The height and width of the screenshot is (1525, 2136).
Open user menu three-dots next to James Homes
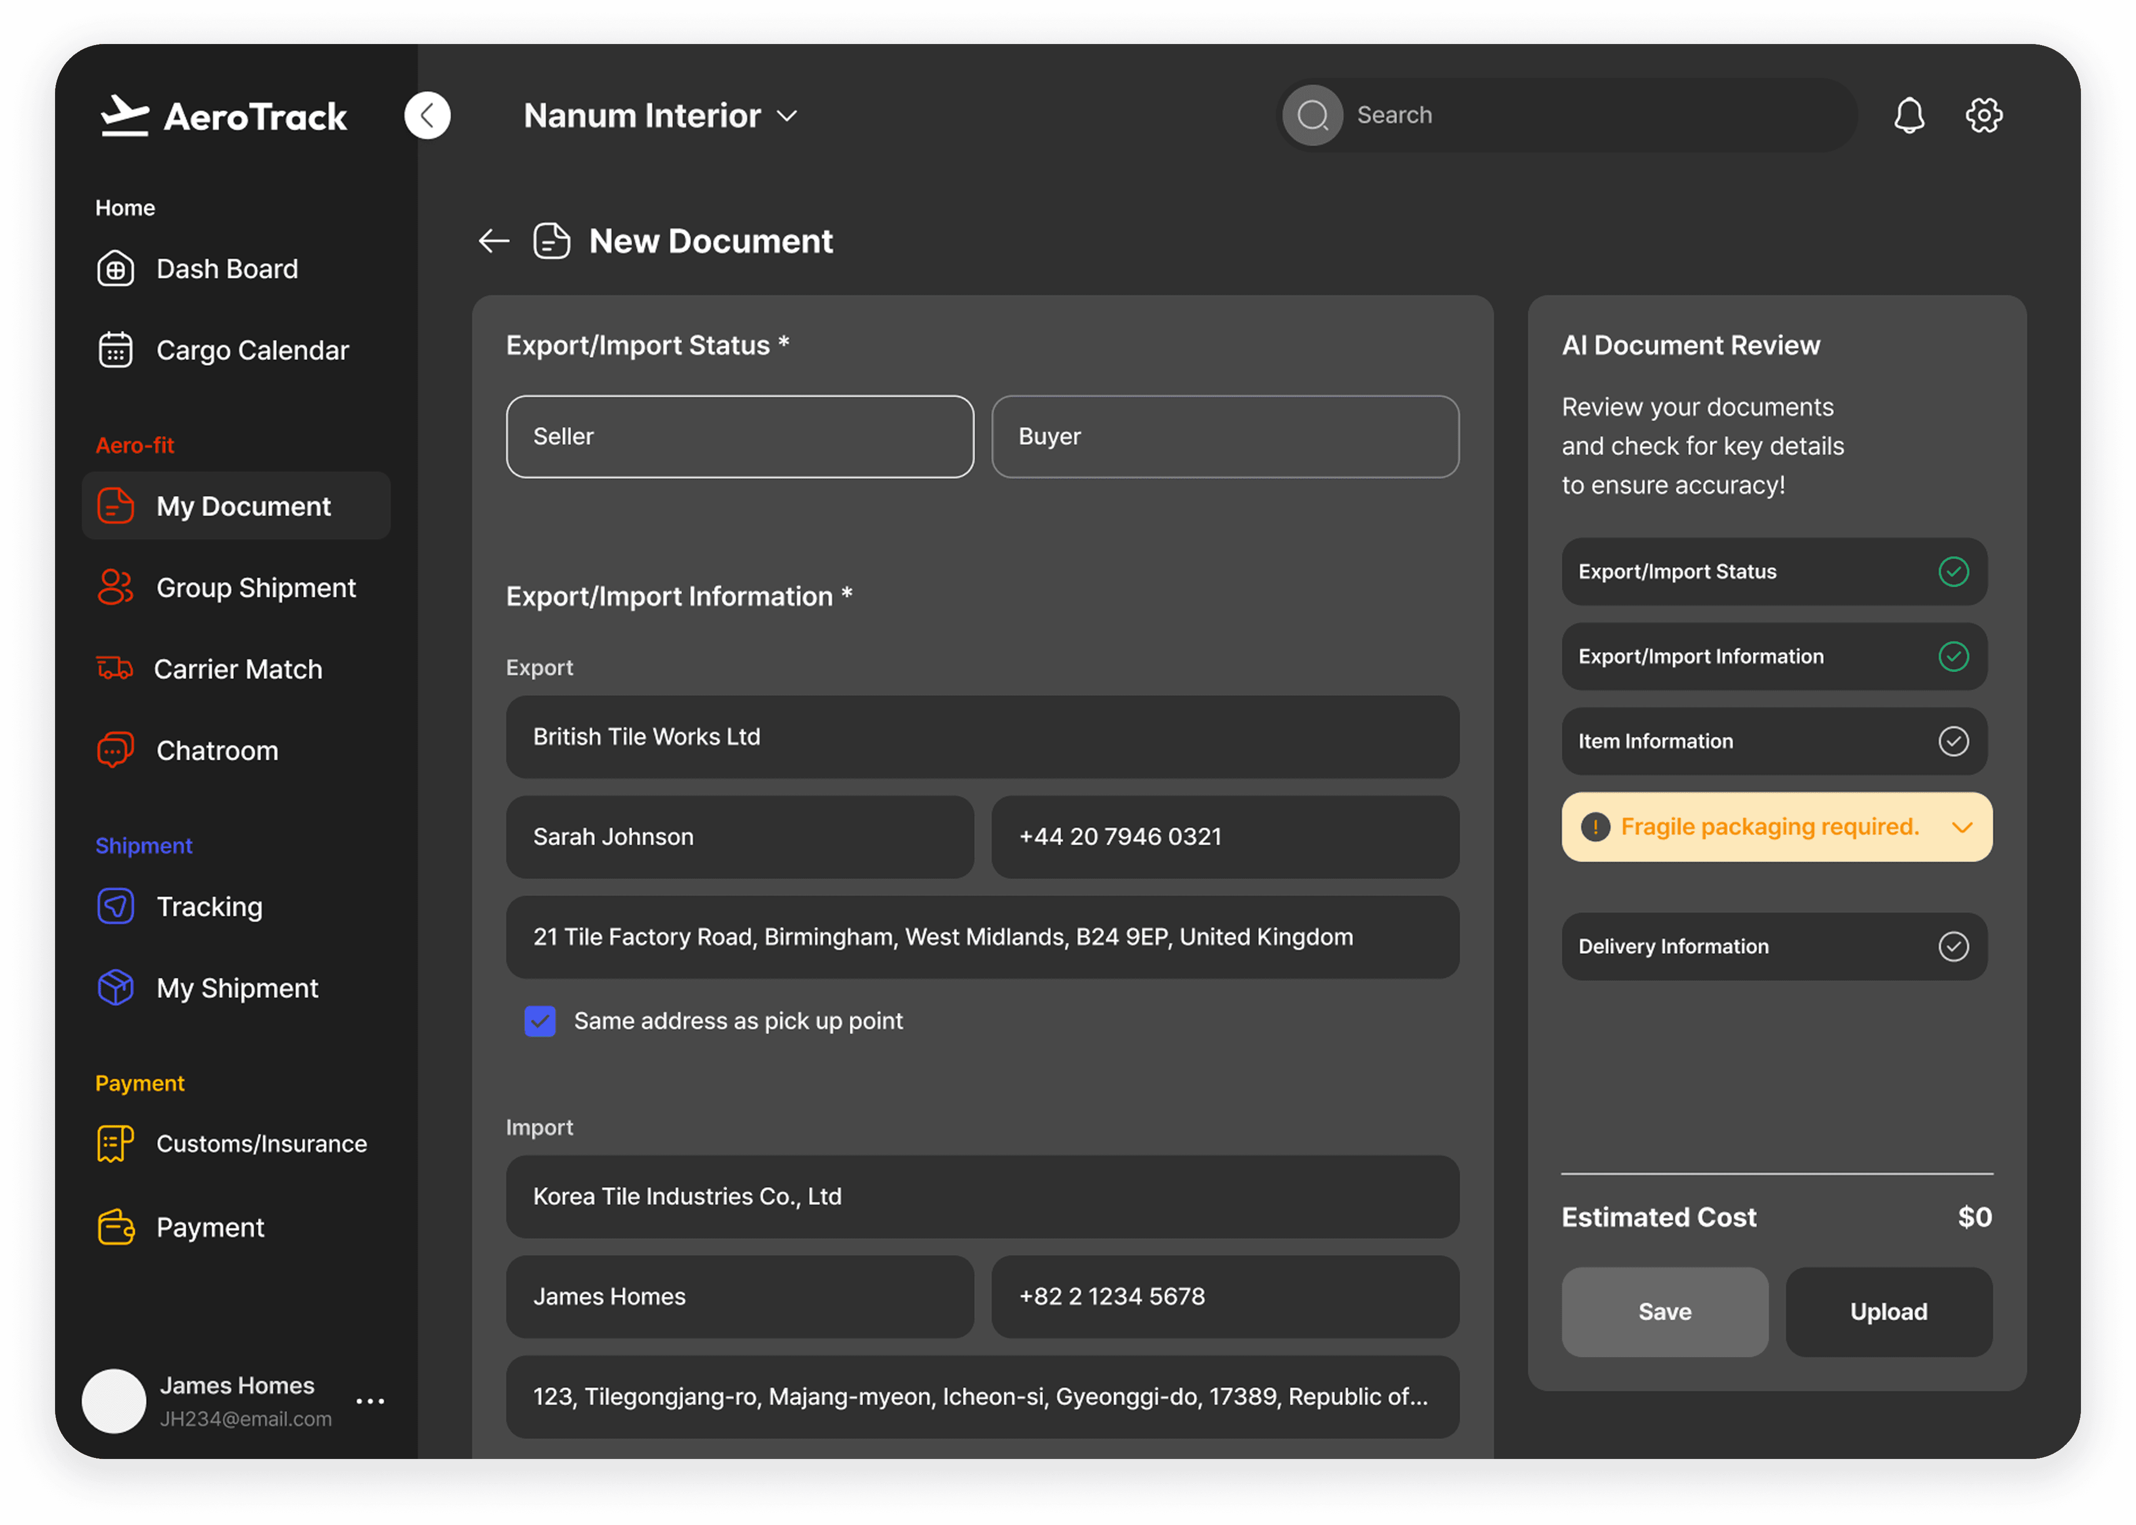click(x=370, y=1400)
